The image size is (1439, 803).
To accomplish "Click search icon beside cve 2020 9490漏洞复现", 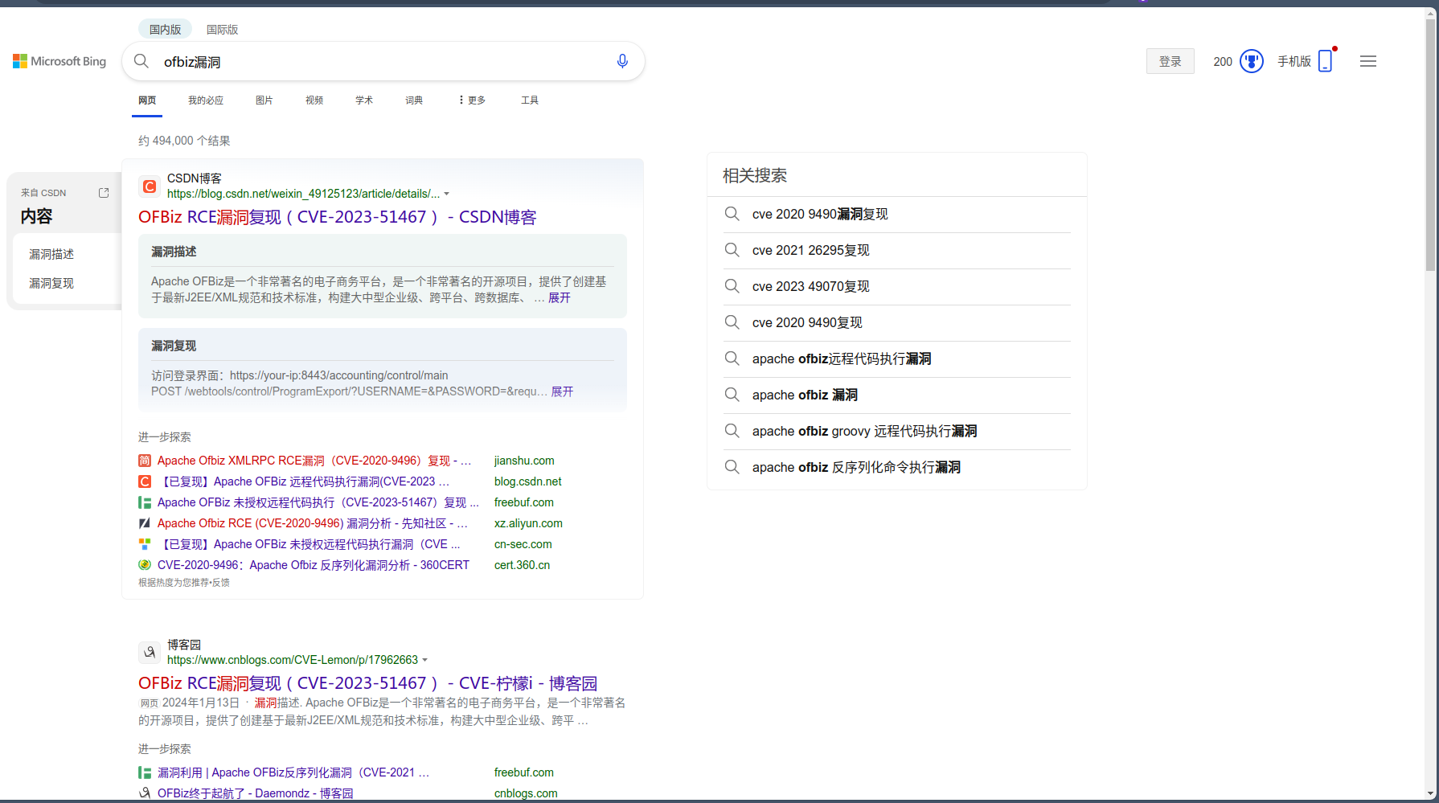I will point(732,214).
